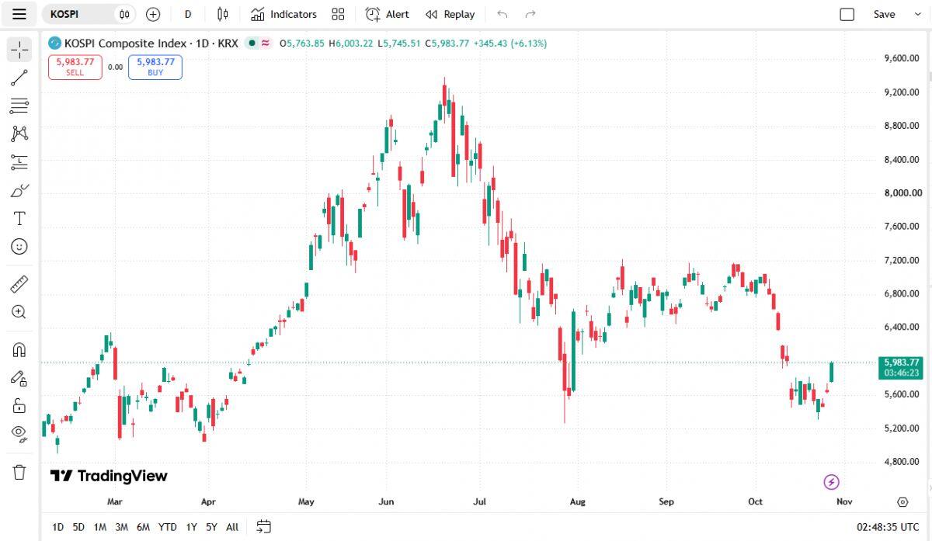Open the emoji icons tool
The width and height of the screenshot is (932, 541).
coord(19,247)
